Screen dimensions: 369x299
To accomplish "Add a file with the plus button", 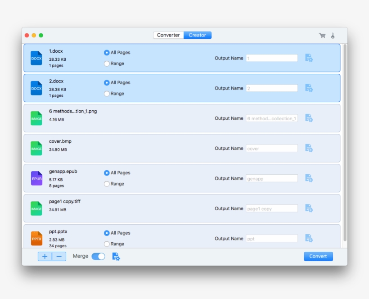I will point(45,256).
